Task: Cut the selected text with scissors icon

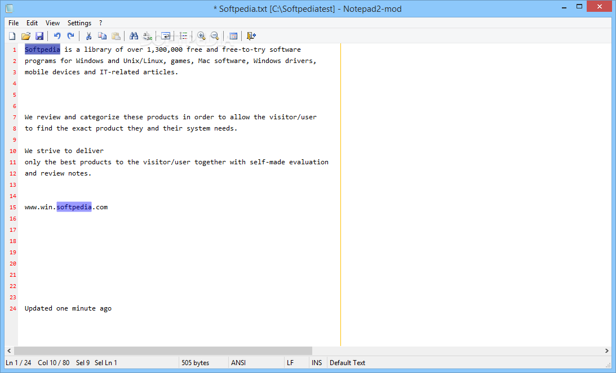Action: click(x=89, y=36)
